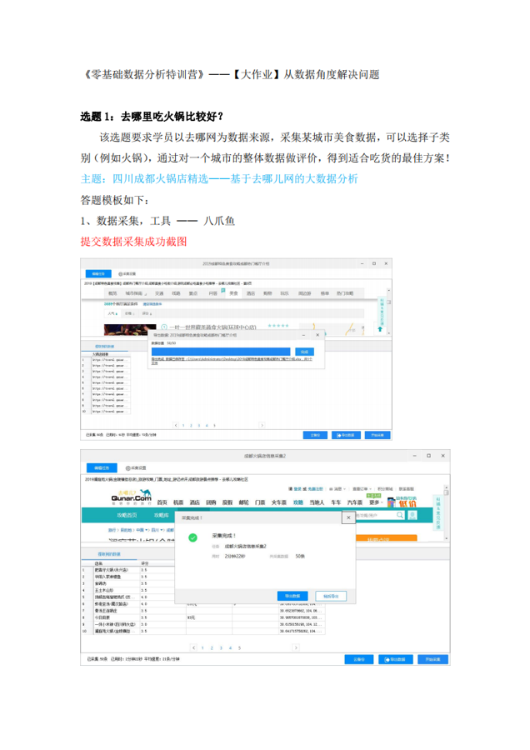Maximize the lower 成都火锅店信息采集2 window
The height and width of the screenshot is (750, 530).
428,456
